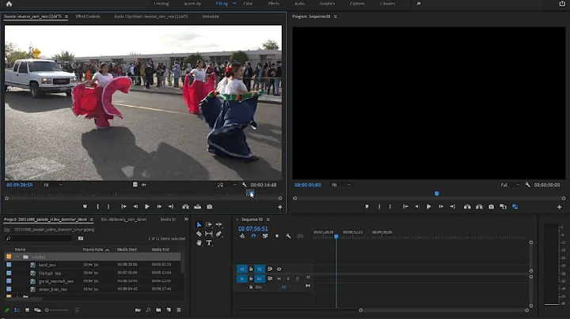This screenshot has height=319, width=570.
Task: Open Program monitor zoom Fit dropdown
Action: pos(341,185)
